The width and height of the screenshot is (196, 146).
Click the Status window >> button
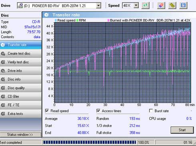(20, 134)
